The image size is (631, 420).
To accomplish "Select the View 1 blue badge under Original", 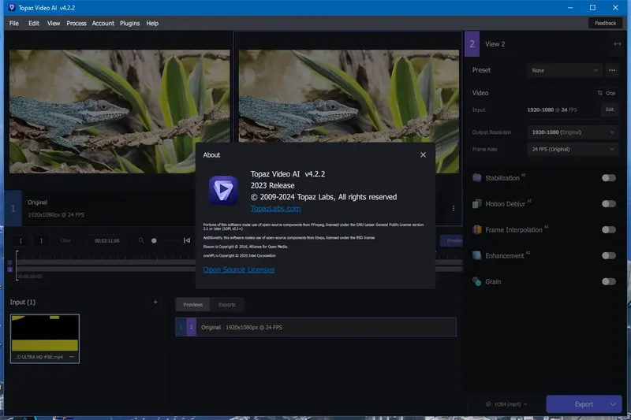I will (13, 208).
